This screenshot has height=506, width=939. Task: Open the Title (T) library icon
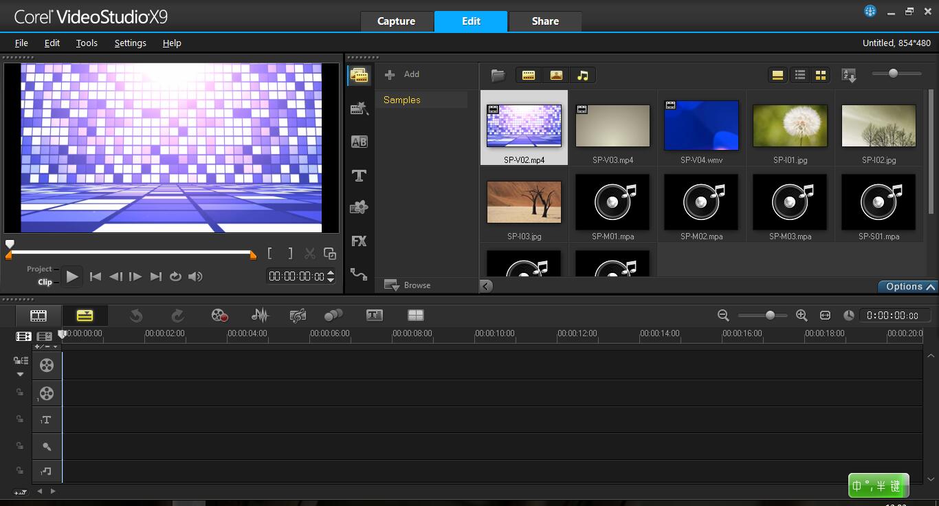[x=359, y=175]
